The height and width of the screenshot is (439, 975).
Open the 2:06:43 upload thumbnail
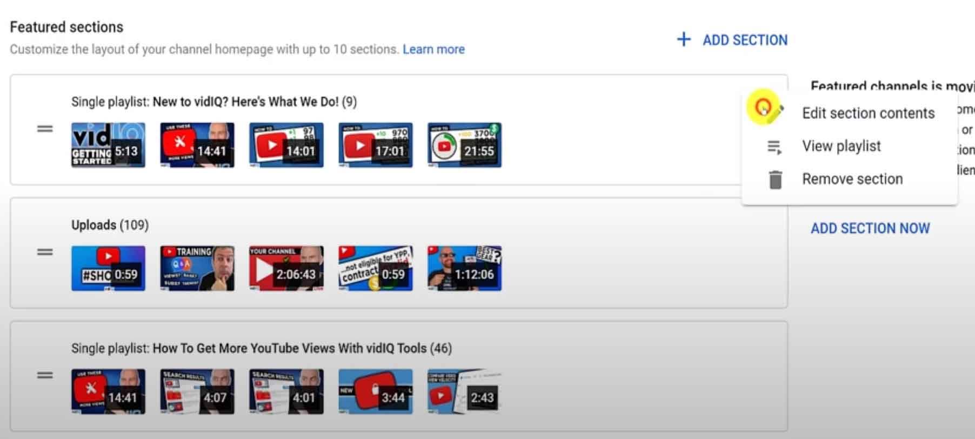(x=286, y=268)
